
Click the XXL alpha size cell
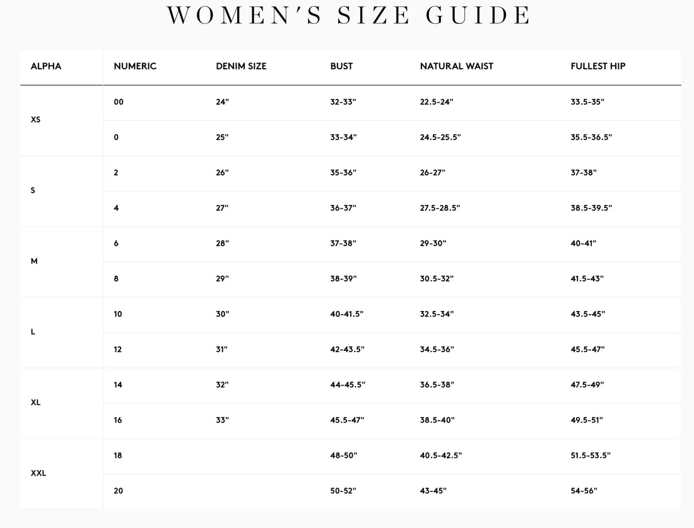38,473
